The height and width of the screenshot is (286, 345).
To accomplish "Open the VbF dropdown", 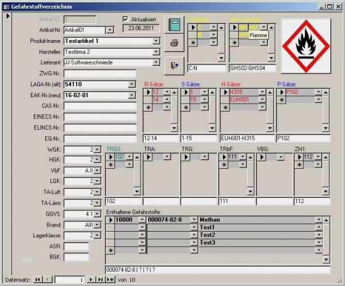I will (x=97, y=170).
